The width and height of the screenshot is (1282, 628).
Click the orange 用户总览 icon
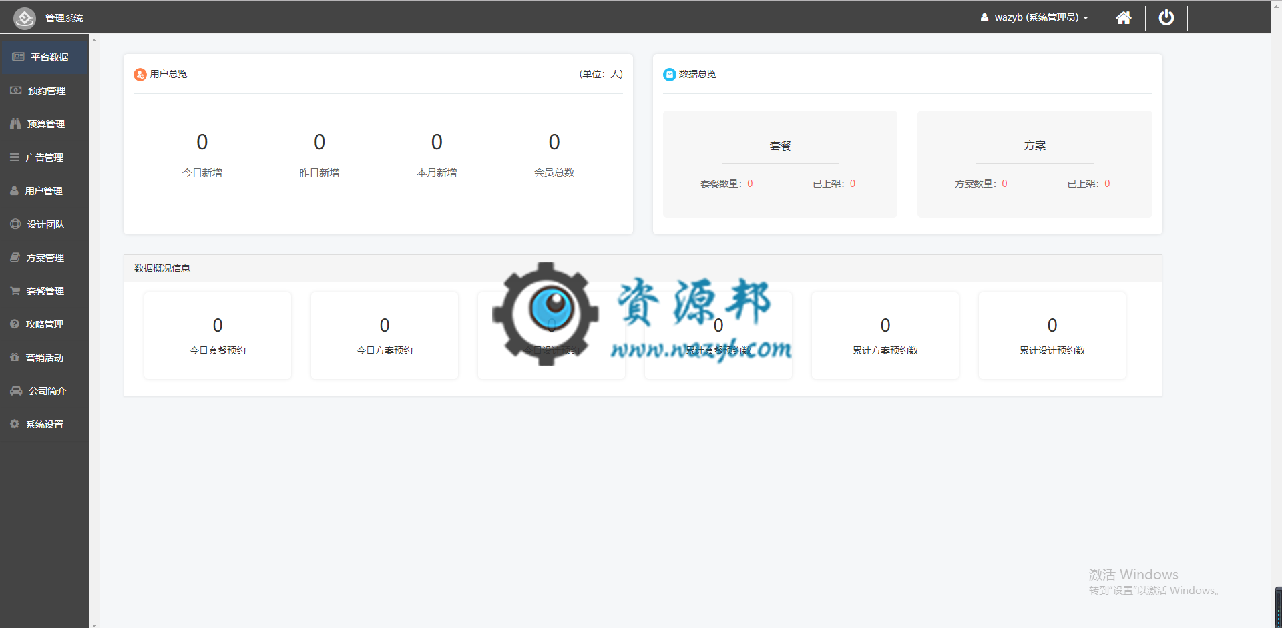(140, 75)
